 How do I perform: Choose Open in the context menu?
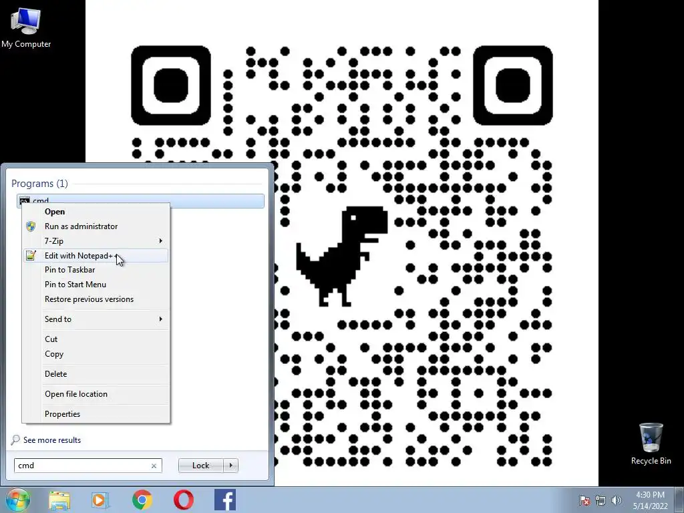96,212
